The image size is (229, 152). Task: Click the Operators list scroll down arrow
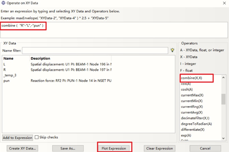[223, 138]
